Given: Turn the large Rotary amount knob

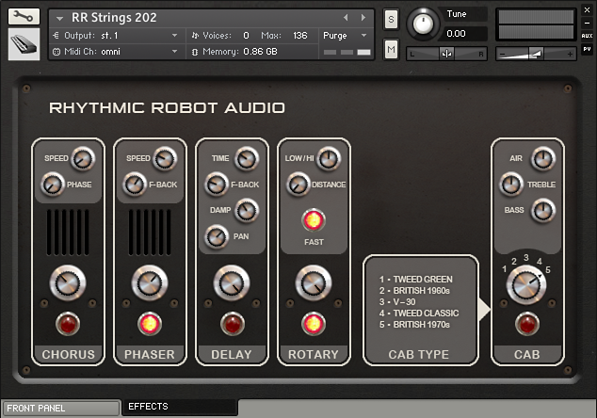Looking at the screenshot, I should 314,283.
